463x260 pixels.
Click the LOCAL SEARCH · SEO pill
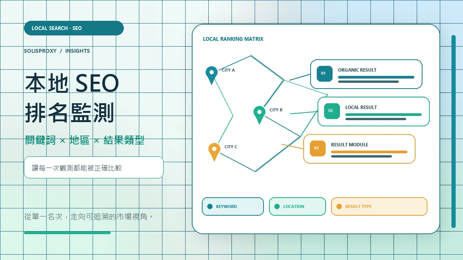tap(74, 28)
